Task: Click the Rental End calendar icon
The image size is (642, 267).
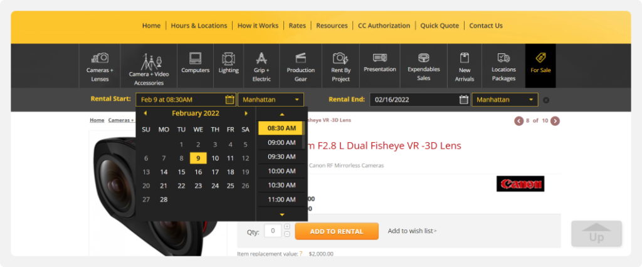Action: click(x=464, y=100)
